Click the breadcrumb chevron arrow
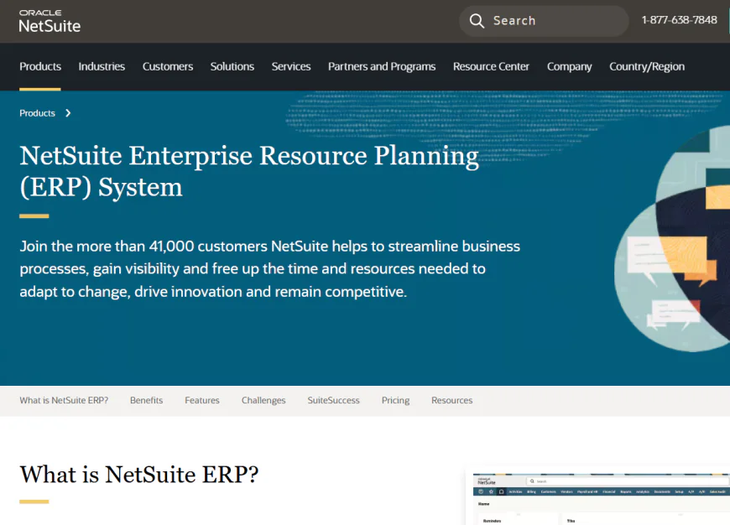Viewport: 730px width, 525px height. [x=68, y=113]
